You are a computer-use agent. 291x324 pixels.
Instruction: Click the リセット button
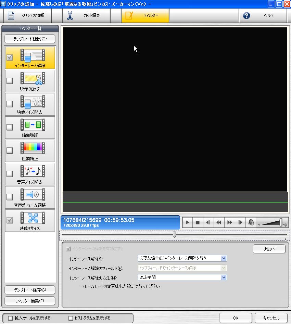269,249
